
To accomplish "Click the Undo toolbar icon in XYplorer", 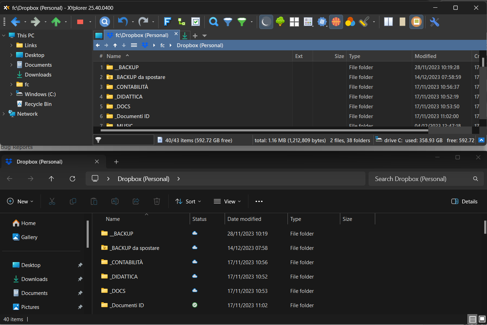I will pos(123,22).
